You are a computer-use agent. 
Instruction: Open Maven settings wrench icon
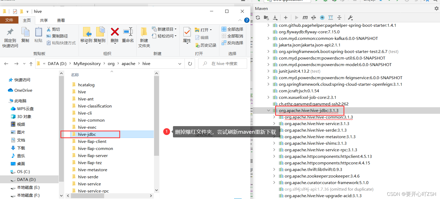tap(350, 18)
